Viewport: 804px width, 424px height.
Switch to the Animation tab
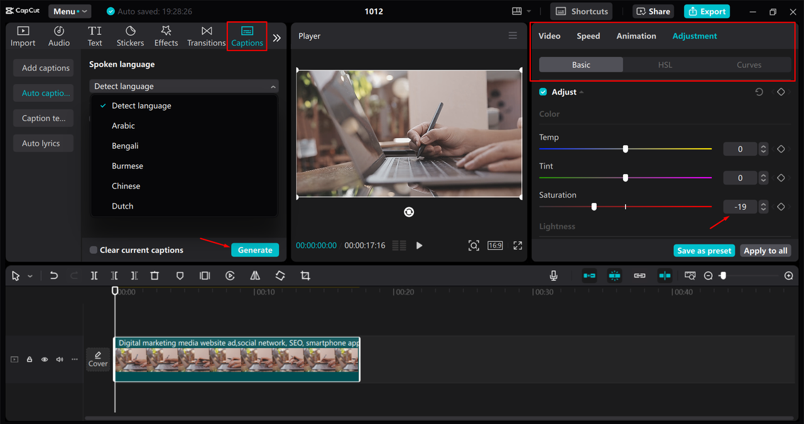pyautogui.click(x=636, y=36)
